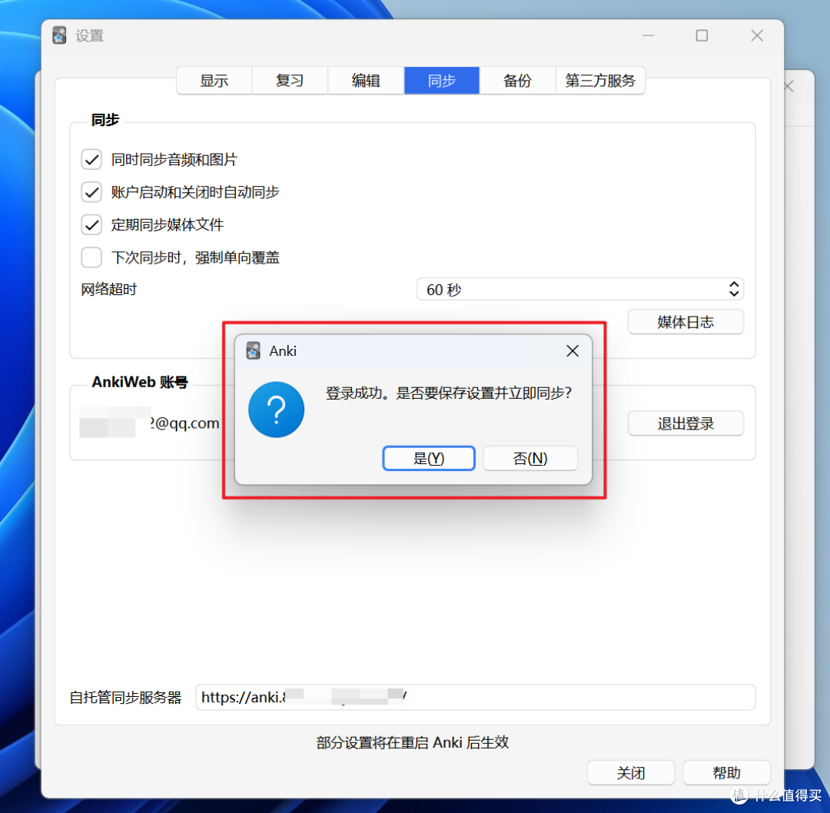Close the window behind the 设置 window
830x813 pixels.
tap(789, 86)
